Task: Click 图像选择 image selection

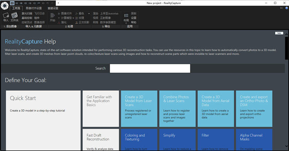Action: point(39,22)
